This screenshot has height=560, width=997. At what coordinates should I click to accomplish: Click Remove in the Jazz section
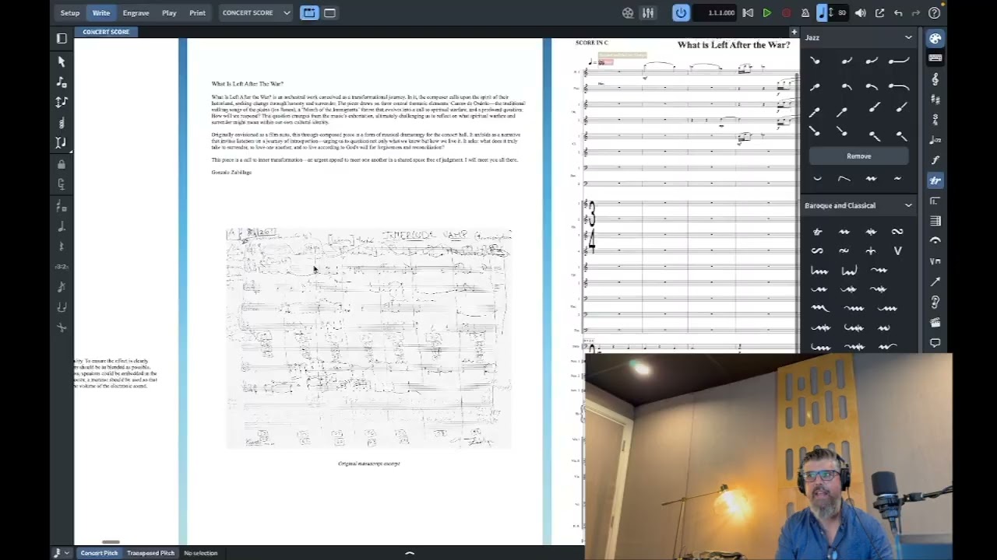click(x=858, y=156)
